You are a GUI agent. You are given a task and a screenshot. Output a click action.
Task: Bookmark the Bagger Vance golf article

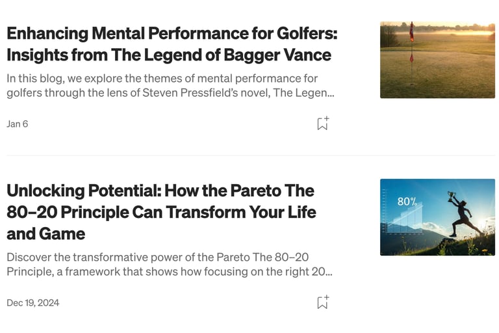tap(322, 124)
